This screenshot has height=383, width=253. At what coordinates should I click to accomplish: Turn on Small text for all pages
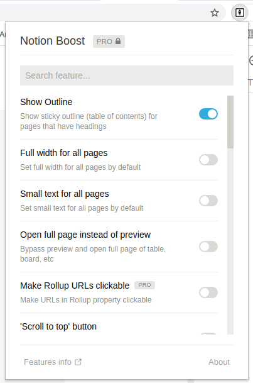208,201
